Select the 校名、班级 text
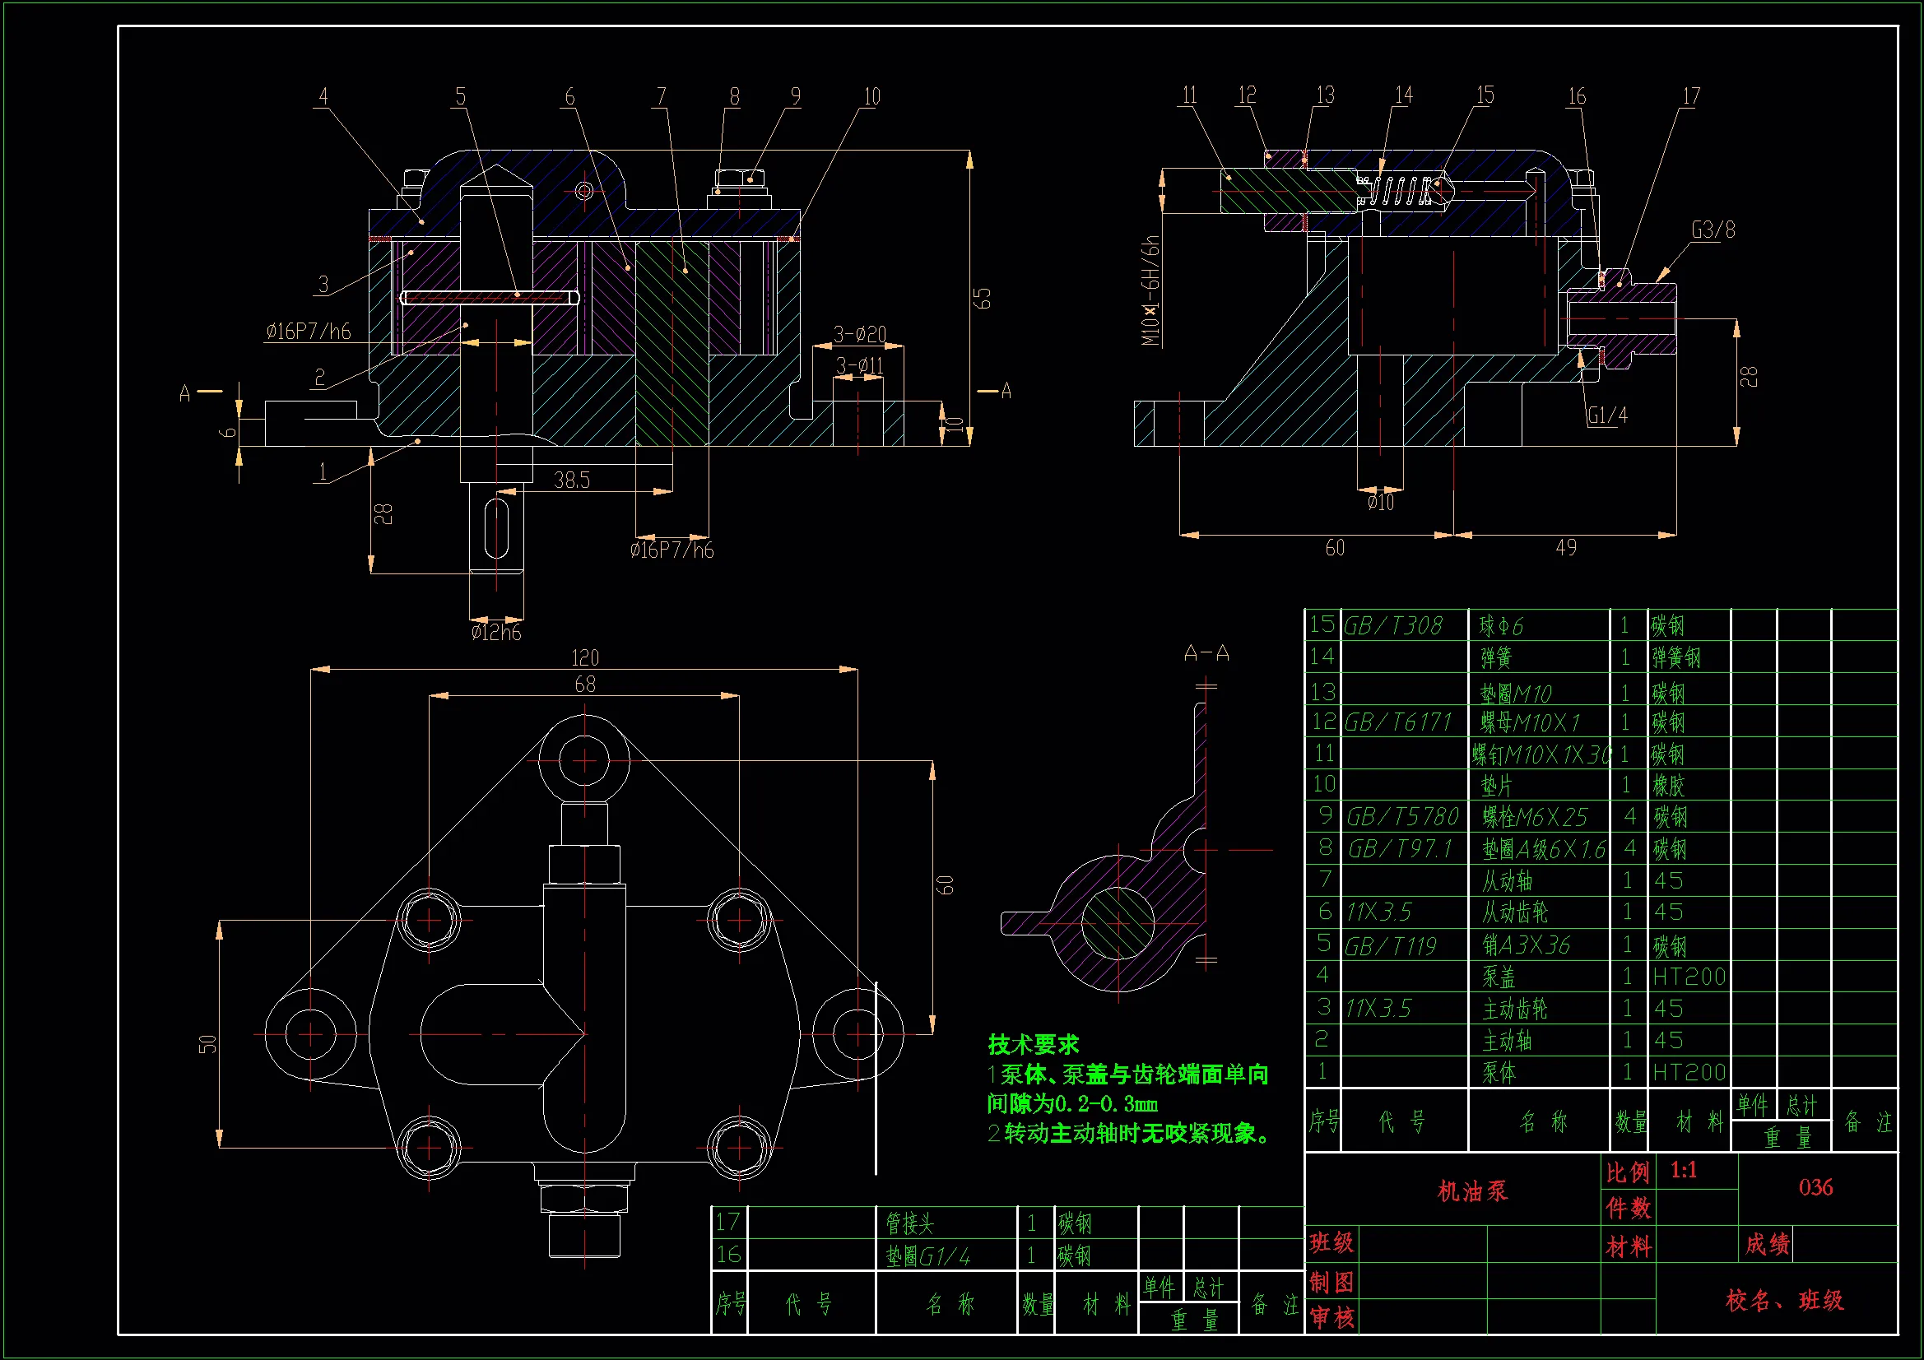 point(1784,1301)
